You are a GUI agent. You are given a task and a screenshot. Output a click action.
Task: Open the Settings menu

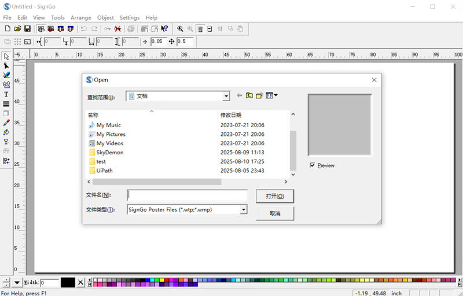[x=130, y=18]
